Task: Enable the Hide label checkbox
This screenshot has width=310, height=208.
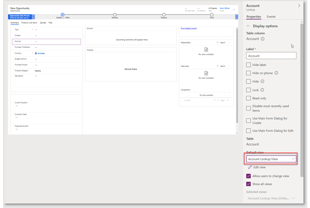Action: (x=249, y=65)
